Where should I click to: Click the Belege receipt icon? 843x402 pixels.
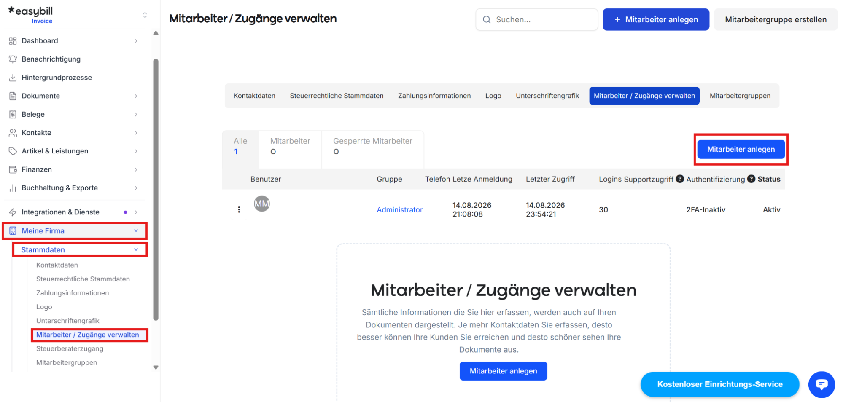13,114
